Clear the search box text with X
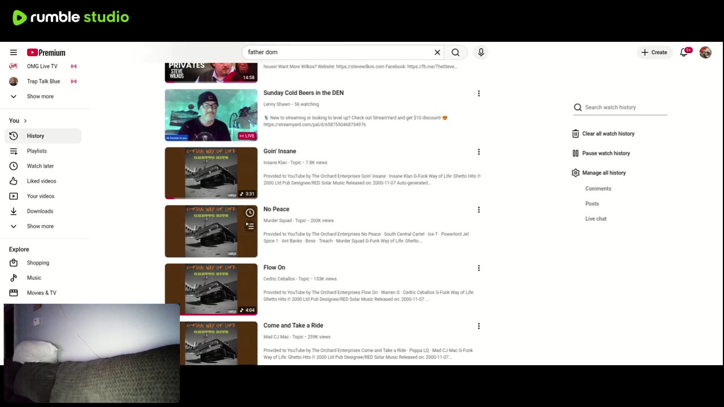Screen dimensions: 724x407 tap(437, 53)
